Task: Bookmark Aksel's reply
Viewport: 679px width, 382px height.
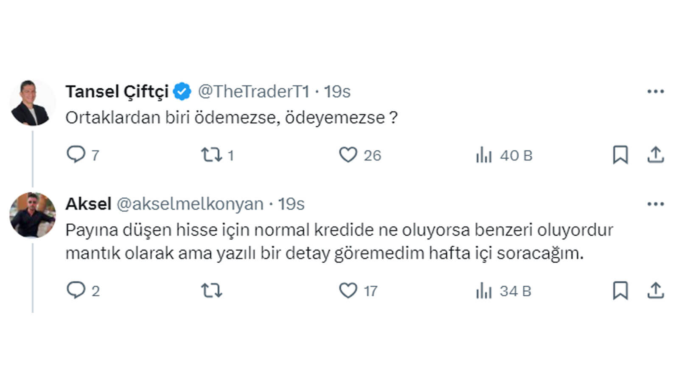Action: click(x=620, y=291)
